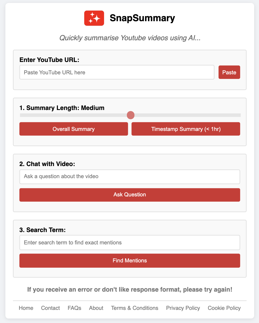
Task: Open the Contact page link
Action: pos(50,308)
